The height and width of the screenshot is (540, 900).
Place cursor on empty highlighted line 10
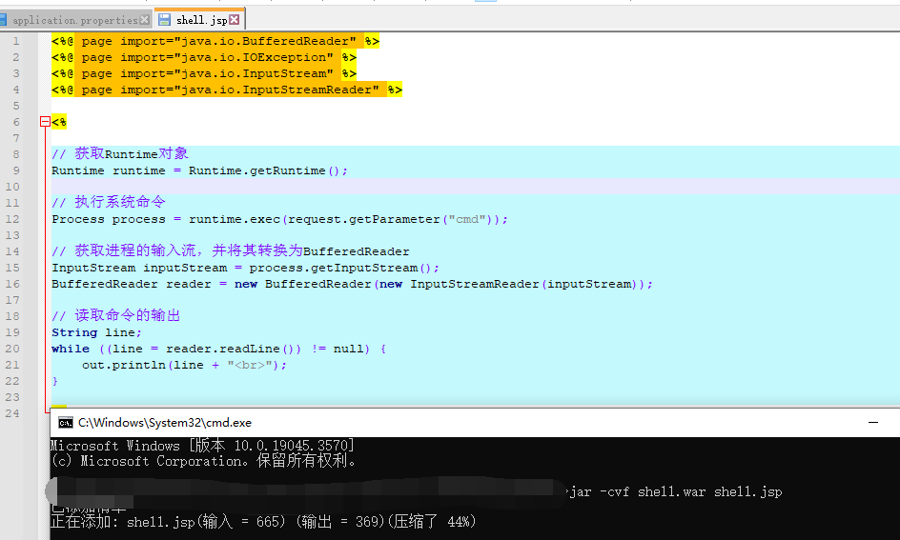click(475, 187)
